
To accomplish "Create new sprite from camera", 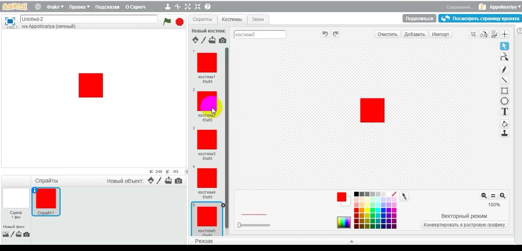I will [x=178, y=181].
